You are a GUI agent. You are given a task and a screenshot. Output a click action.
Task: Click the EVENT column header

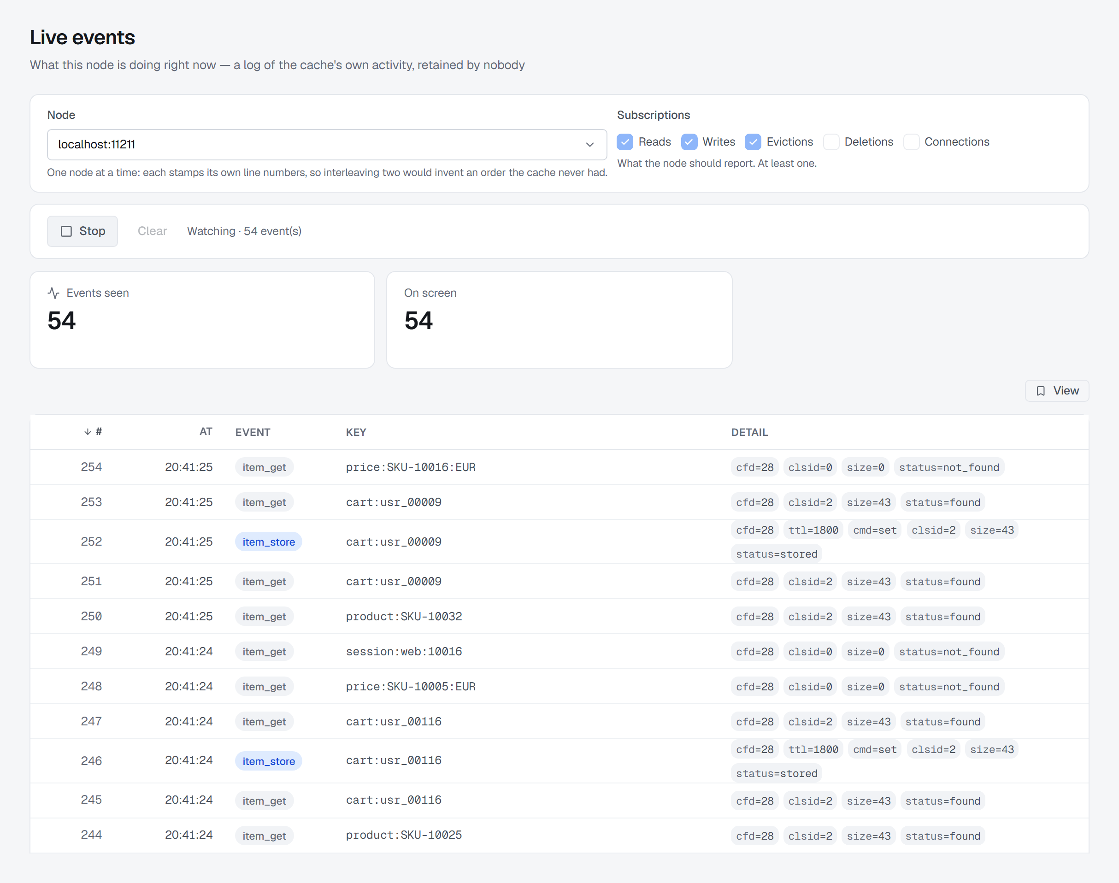coord(253,432)
